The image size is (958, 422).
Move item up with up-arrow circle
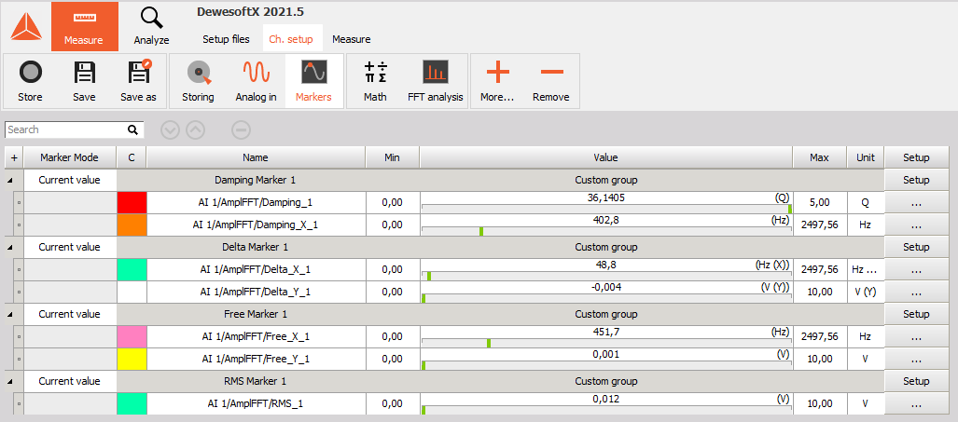[x=196, y=129]
